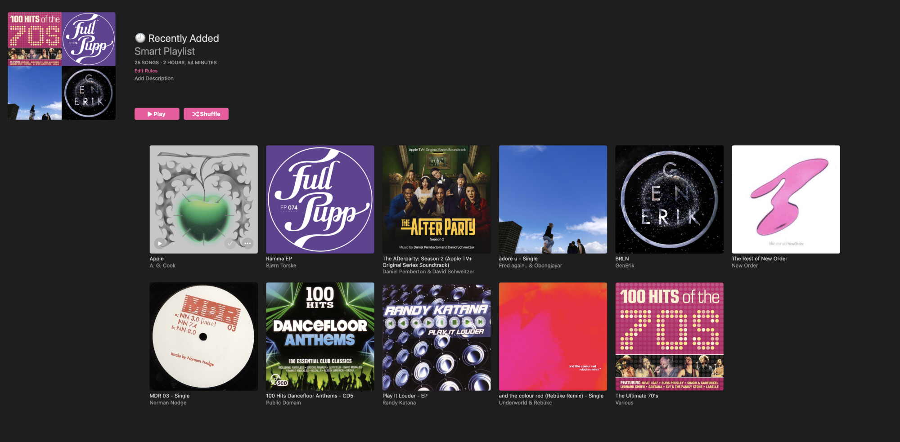
Task: Click 'and the colour red (Rebūke Remix)' title
Action: pos(551,396)
